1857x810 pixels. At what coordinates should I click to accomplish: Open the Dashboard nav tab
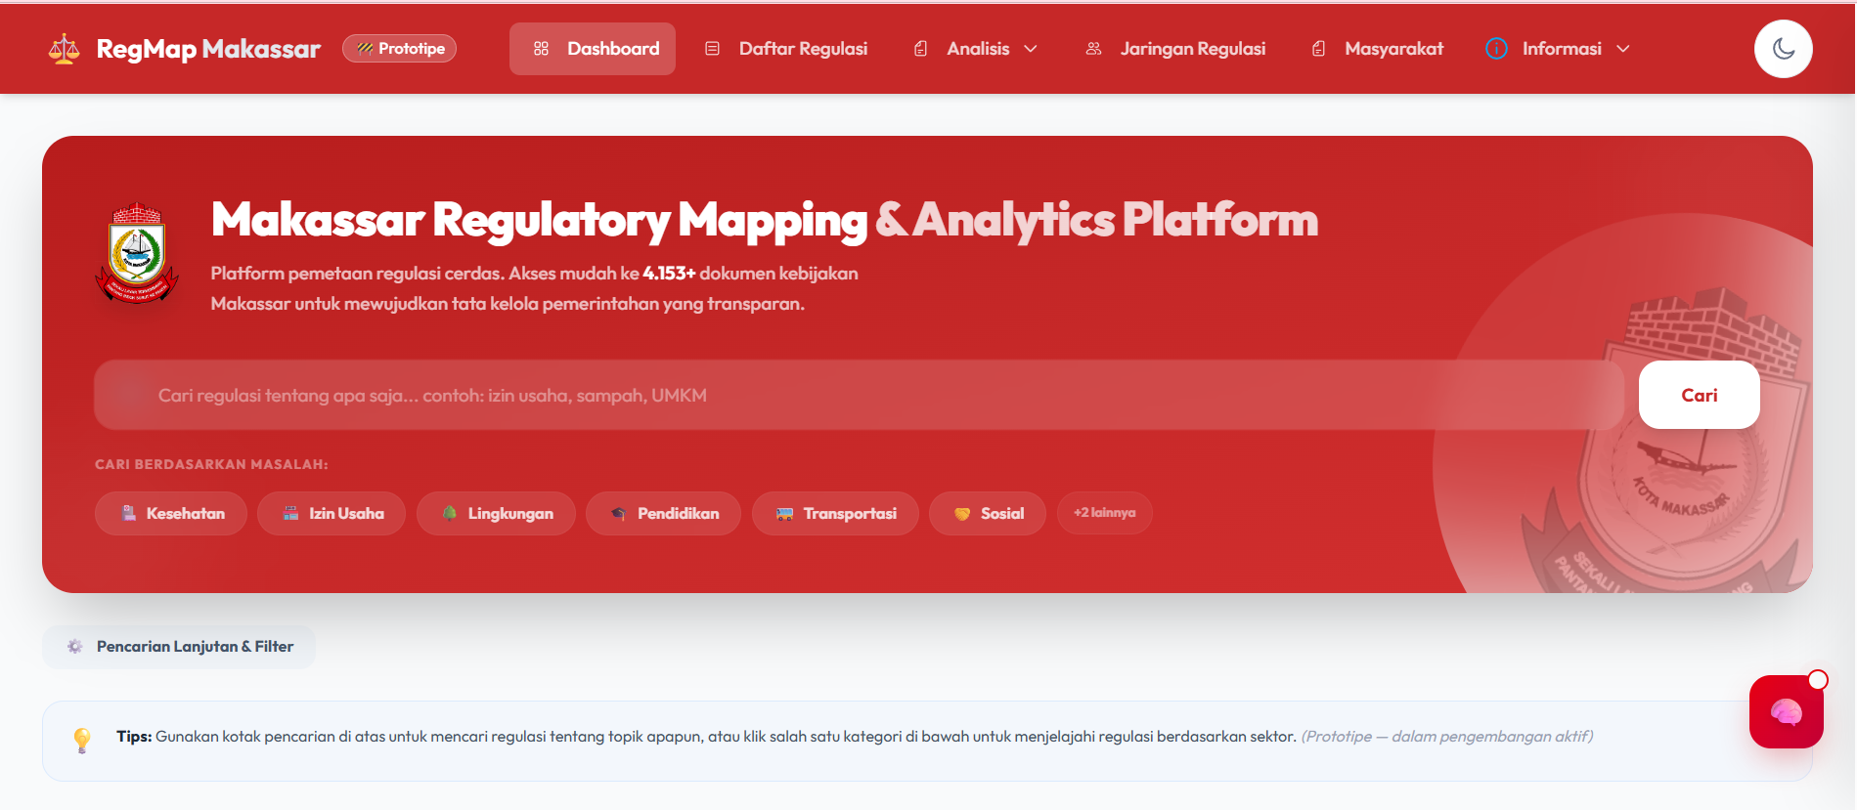[x=593, y=49]
